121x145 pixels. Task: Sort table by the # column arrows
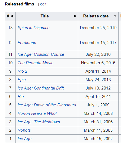tap(12, 16)
